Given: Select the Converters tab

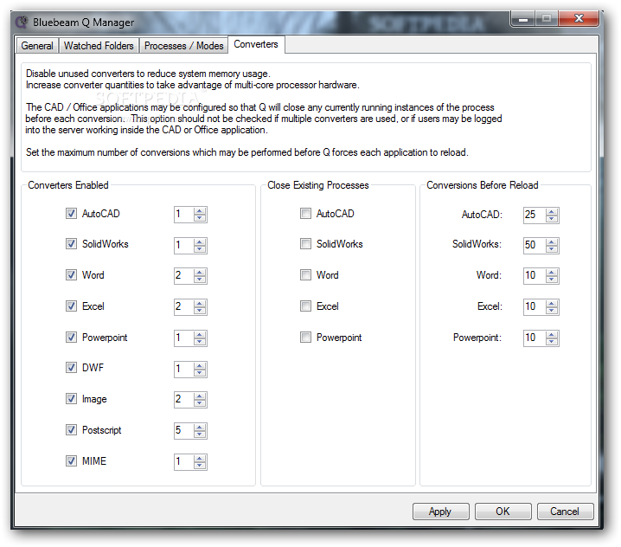Looking at the screenshot, I should pos(256,44).
